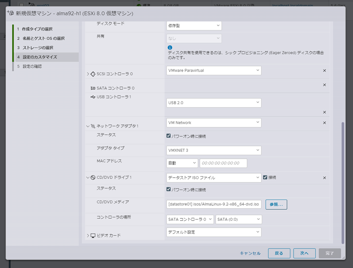Open the USB 2.0 controller dropdown
The width and height of the screenshot is (353, 268).
[x=214, y=103]
